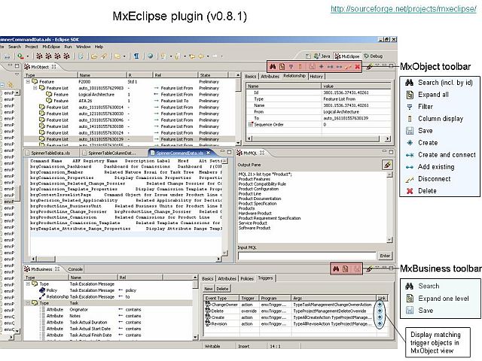Collapse the Type Task node in MxBusiness
The height and width of the screenshot is (361, 482).
28,303
